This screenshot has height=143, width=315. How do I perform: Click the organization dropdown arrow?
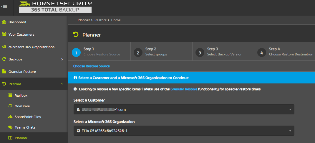click(290, 131)
